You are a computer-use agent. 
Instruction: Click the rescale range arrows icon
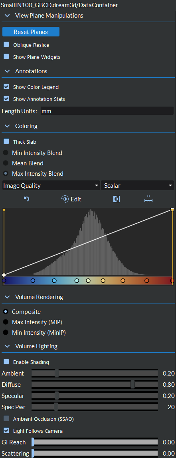point(148,199)
